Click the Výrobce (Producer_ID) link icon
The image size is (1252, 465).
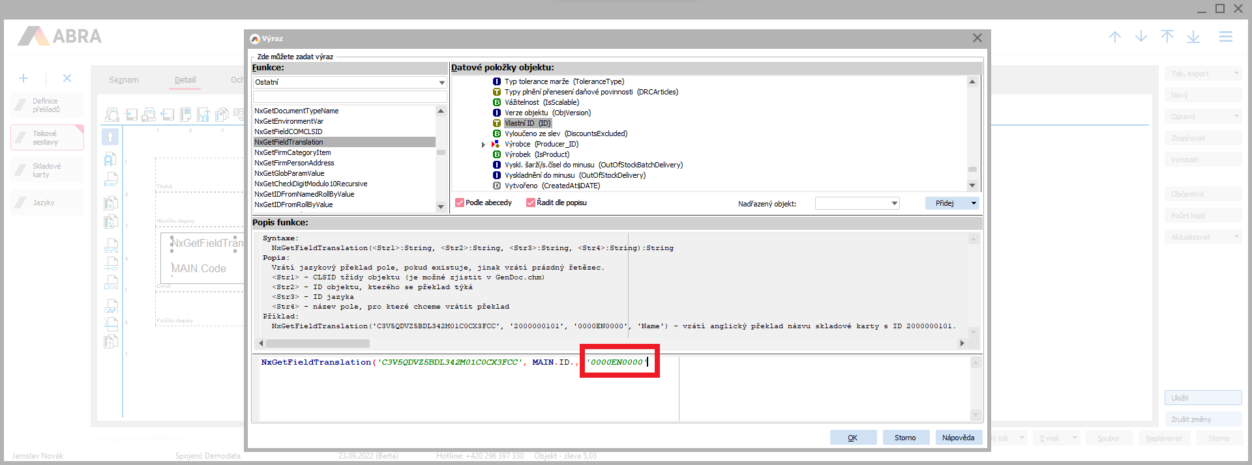pyautogui.click(x=496, y=144)
